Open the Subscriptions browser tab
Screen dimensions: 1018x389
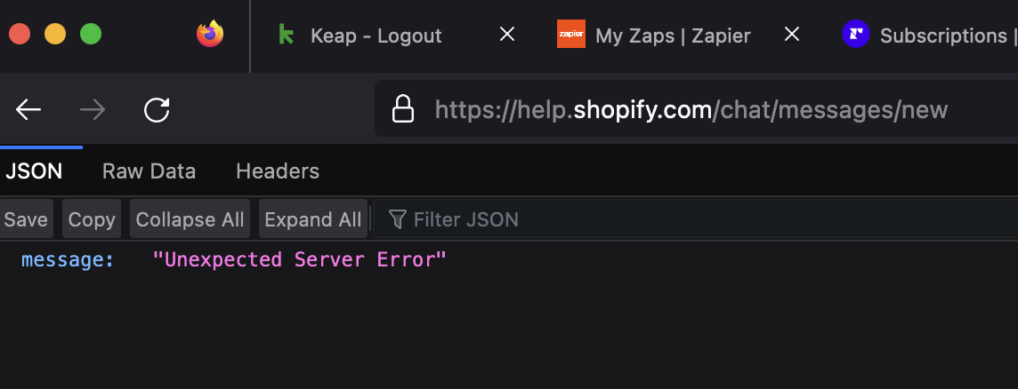tap(943, 36)
